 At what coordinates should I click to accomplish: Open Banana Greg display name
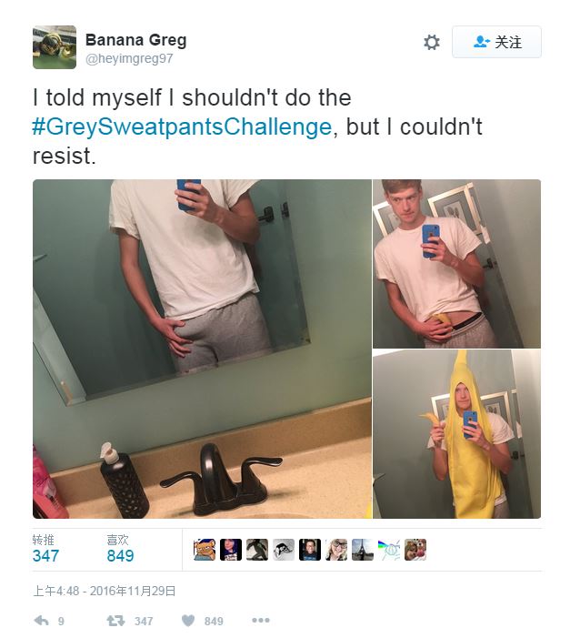(x=135, y=40)
